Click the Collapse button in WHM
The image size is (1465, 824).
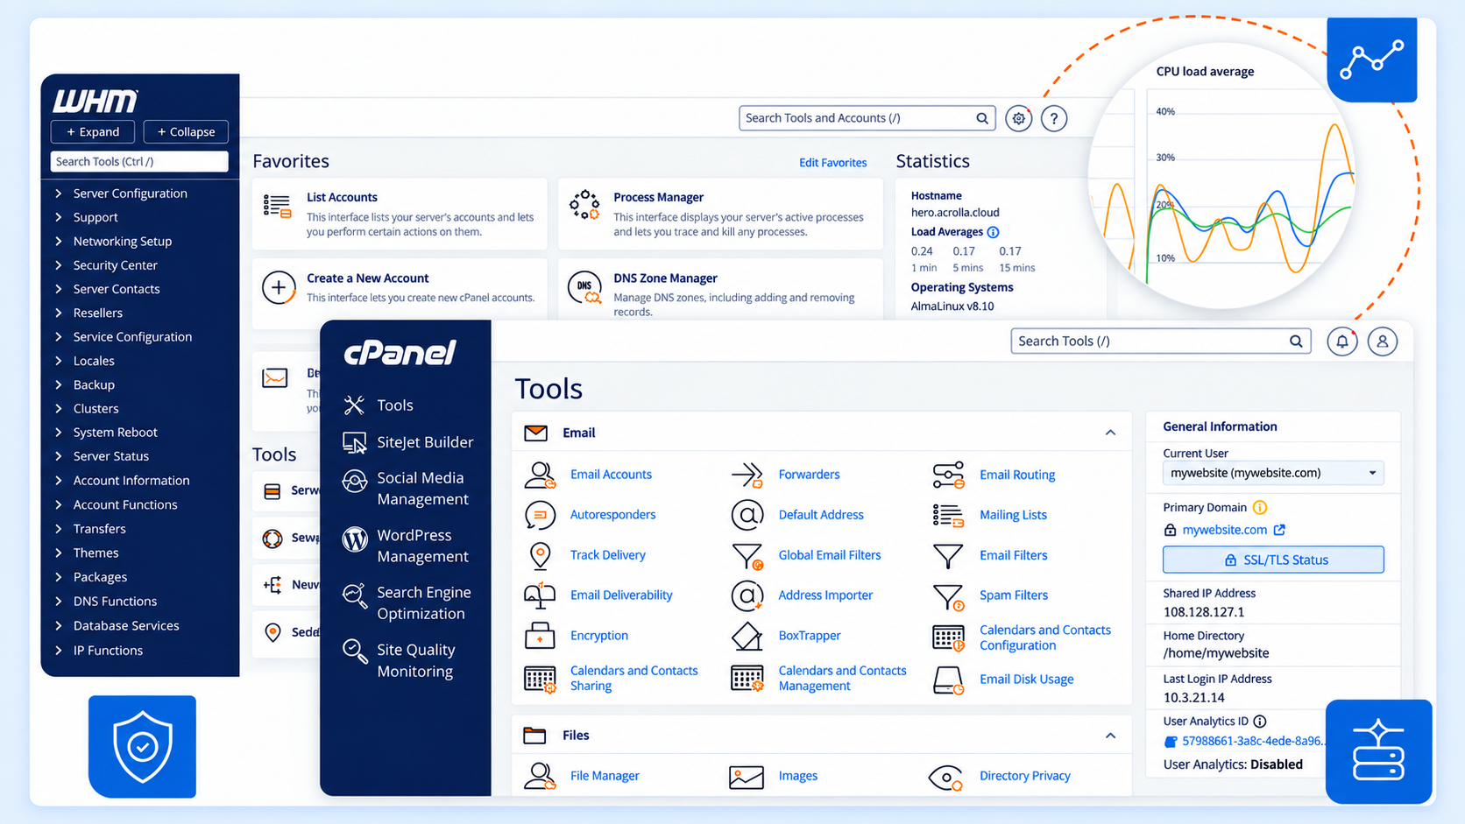click(x=186, y=131)
